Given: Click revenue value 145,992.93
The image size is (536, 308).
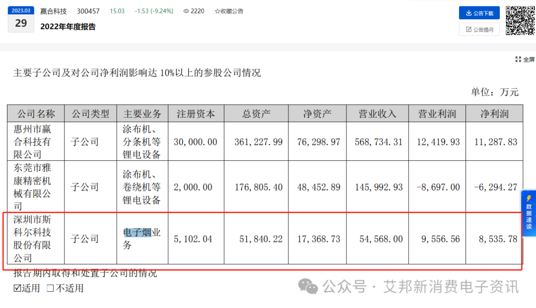Looking at the screenshot, I should [x=379, y=187].
